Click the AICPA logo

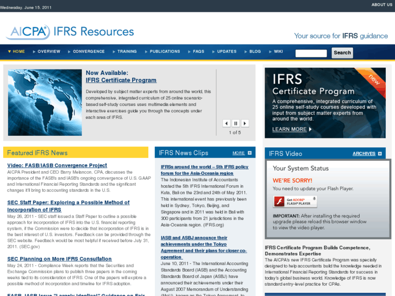click(28, 32)
